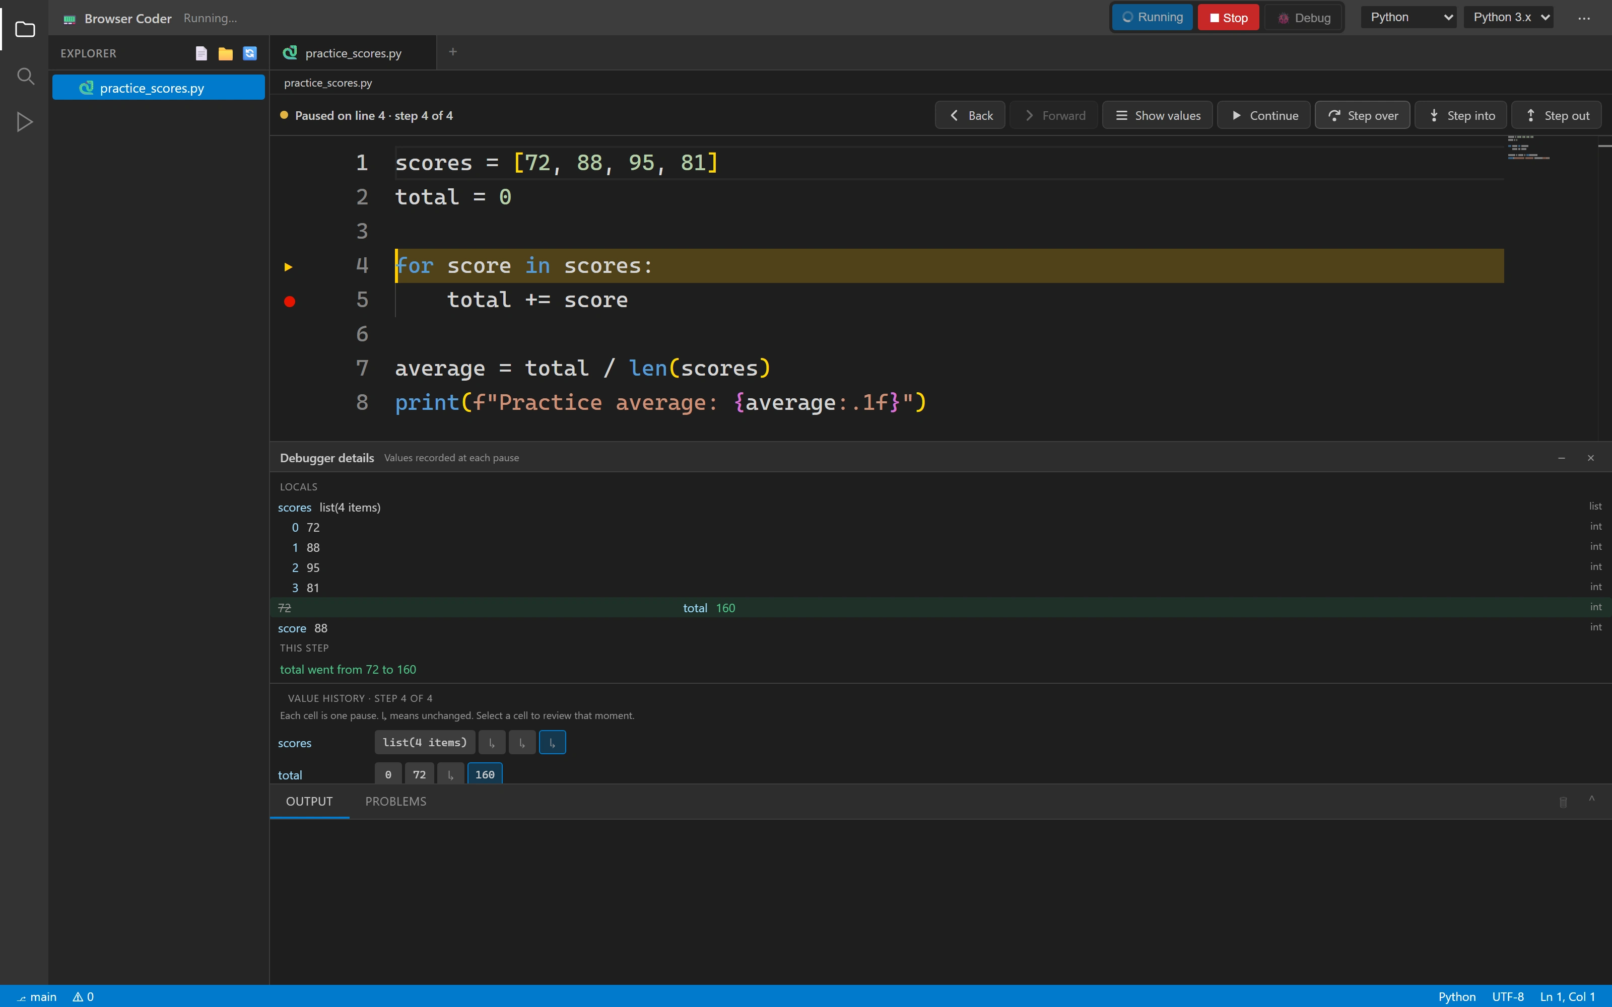This screenshot has height=1007, width=1612.
Task: Click Step into
Action: [1461, 115]
